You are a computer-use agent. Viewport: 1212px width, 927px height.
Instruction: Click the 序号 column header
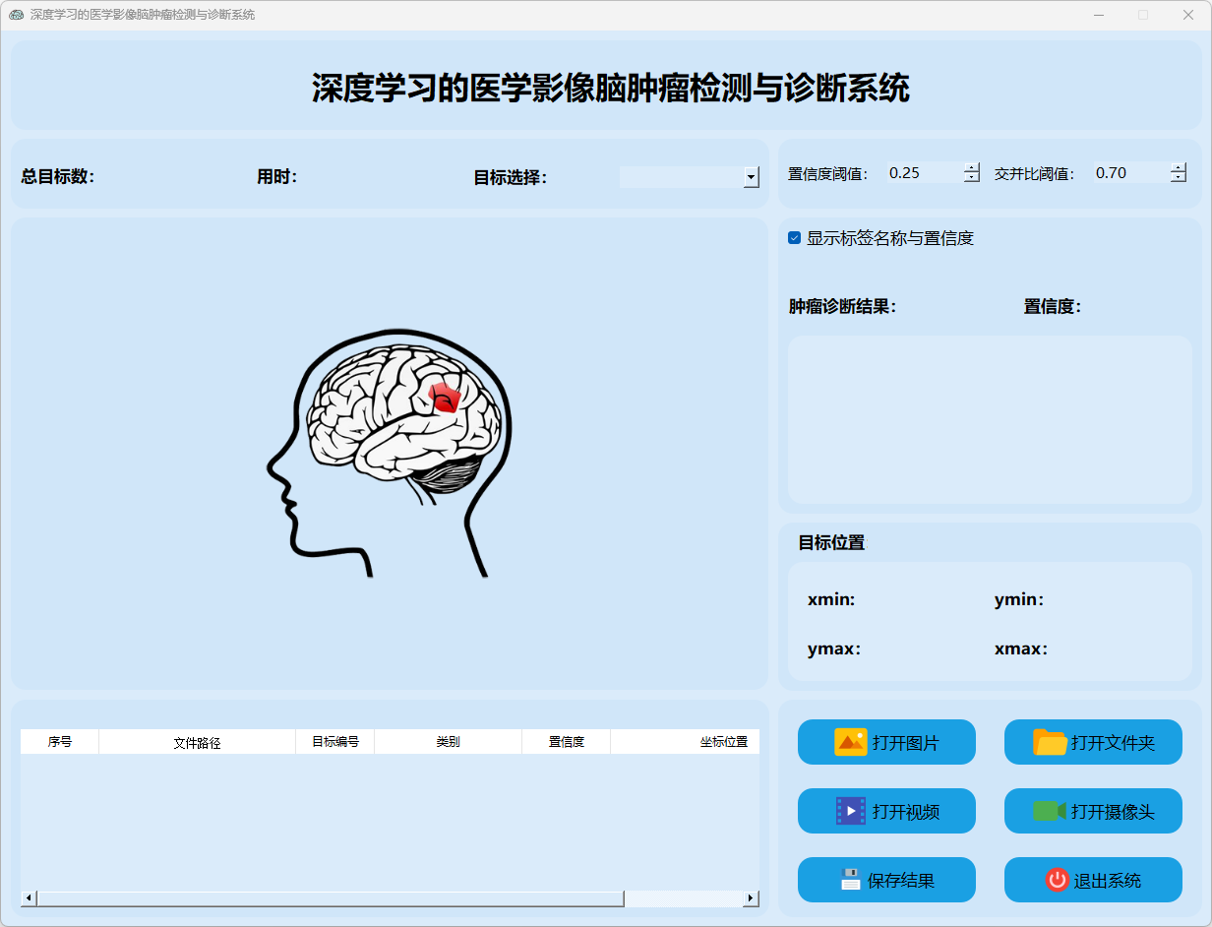coord(60,742)
